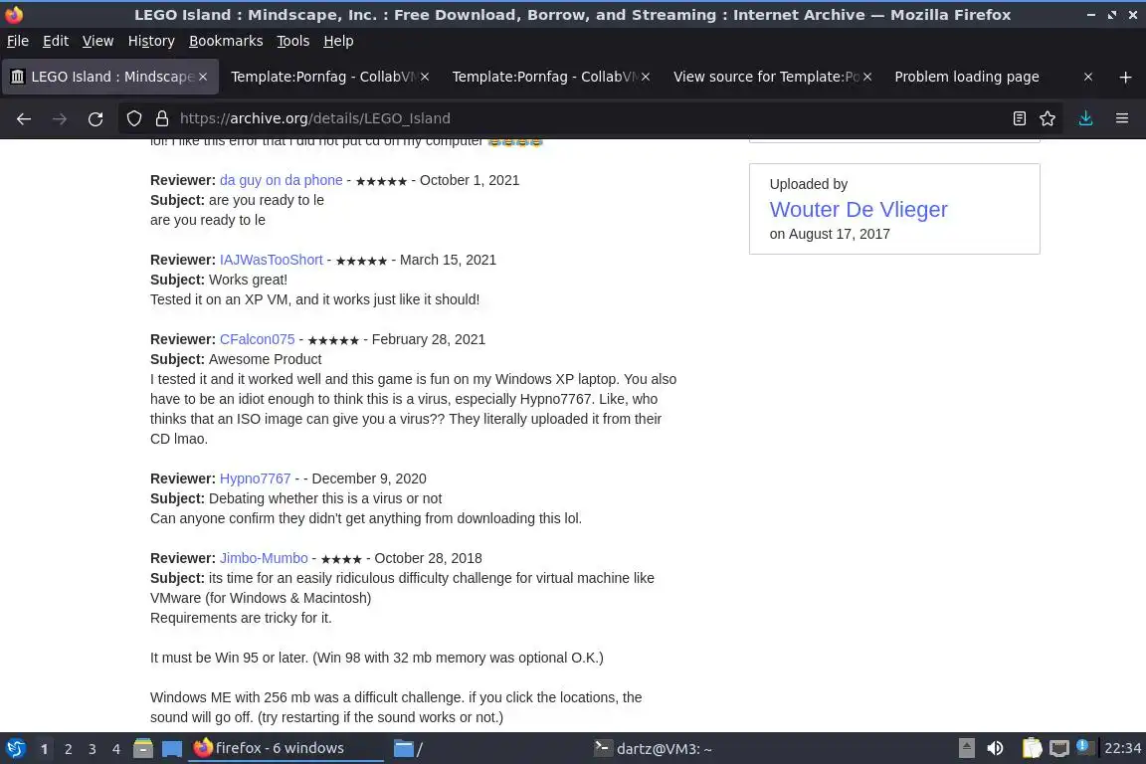Switch to workspace 4 in taskbar
The image size is (1146, 764).
[115, 749]
